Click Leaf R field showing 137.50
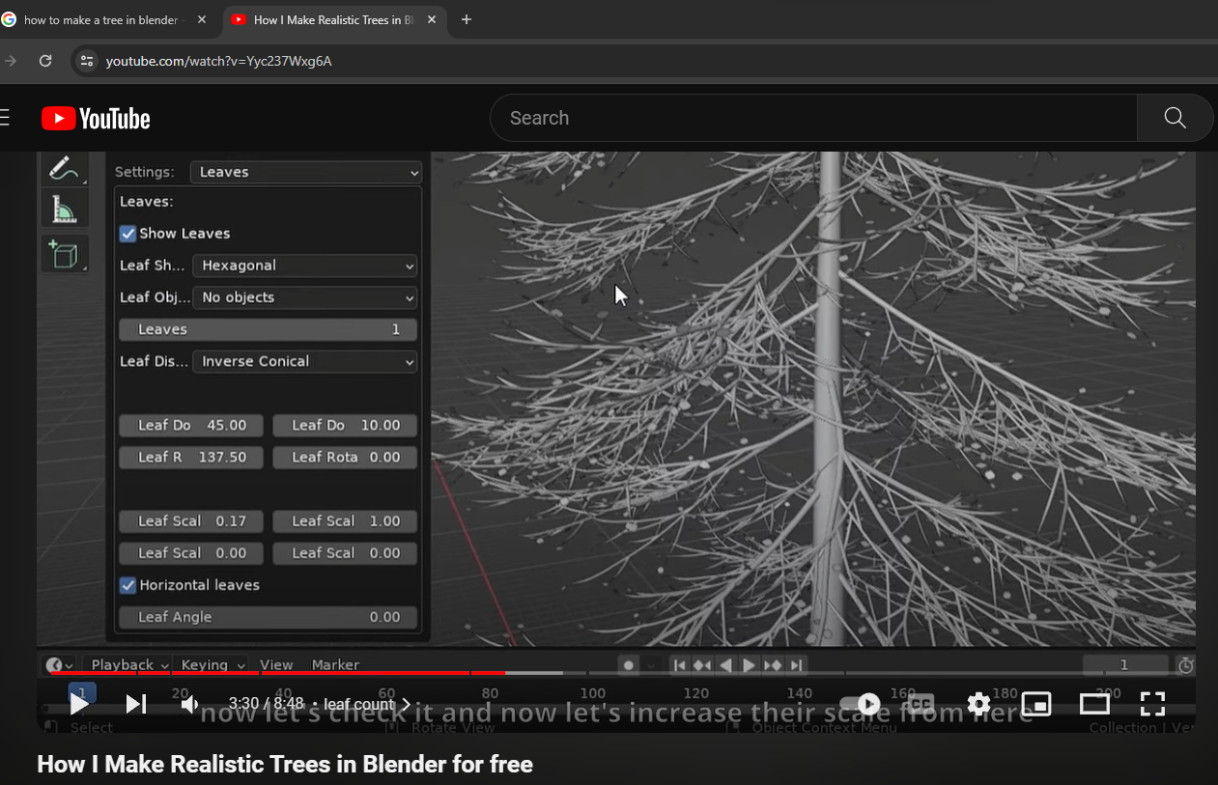This screenshot has height=785, width=1218. [x=191, y=457]
